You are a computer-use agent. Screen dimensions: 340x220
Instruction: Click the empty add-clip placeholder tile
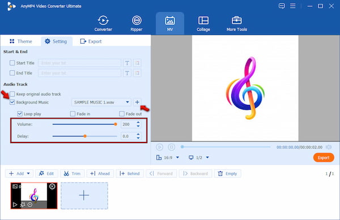point(84,196)
